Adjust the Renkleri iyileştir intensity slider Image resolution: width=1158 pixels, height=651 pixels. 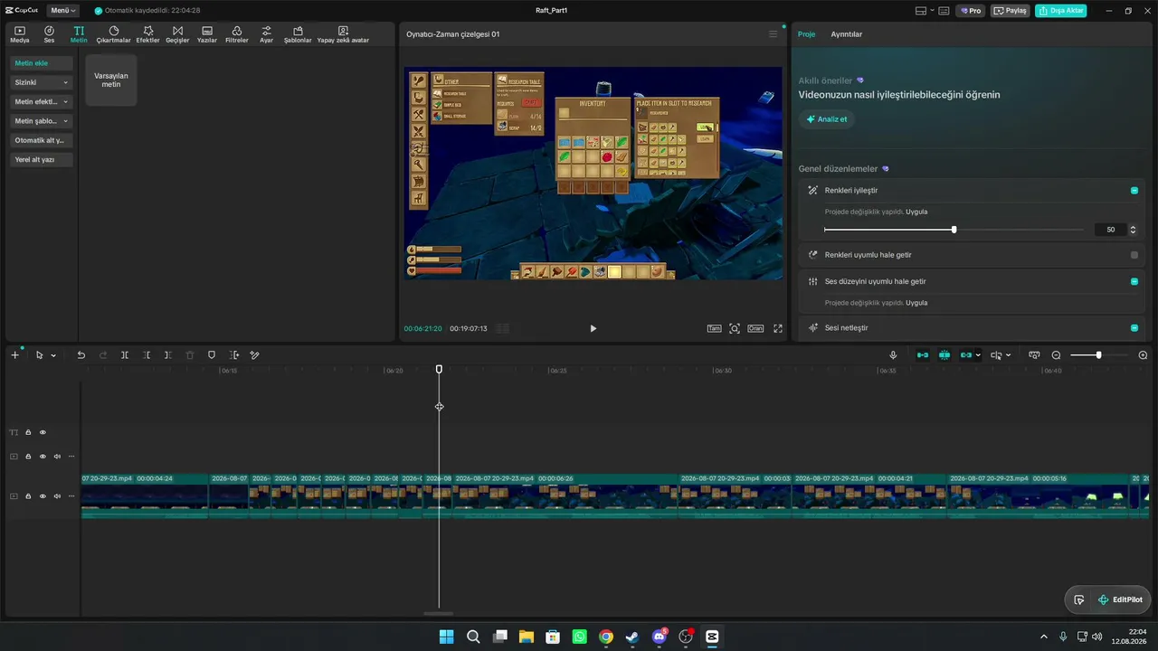(x=954, y=230)
